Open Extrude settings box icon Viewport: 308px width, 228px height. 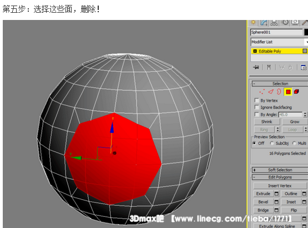click(276, 194)
